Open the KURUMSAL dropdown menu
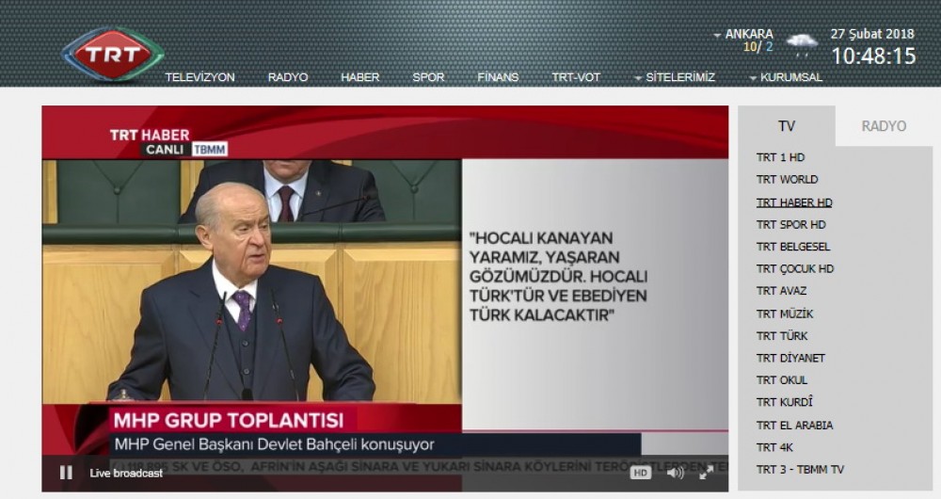 point(786,77)
